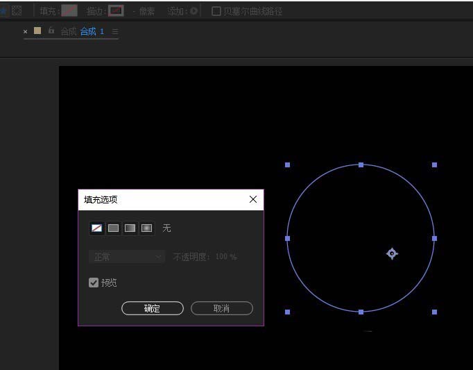
Task: Choose the Linear Gradient fill type icon
Action: (x=130, y=228)
